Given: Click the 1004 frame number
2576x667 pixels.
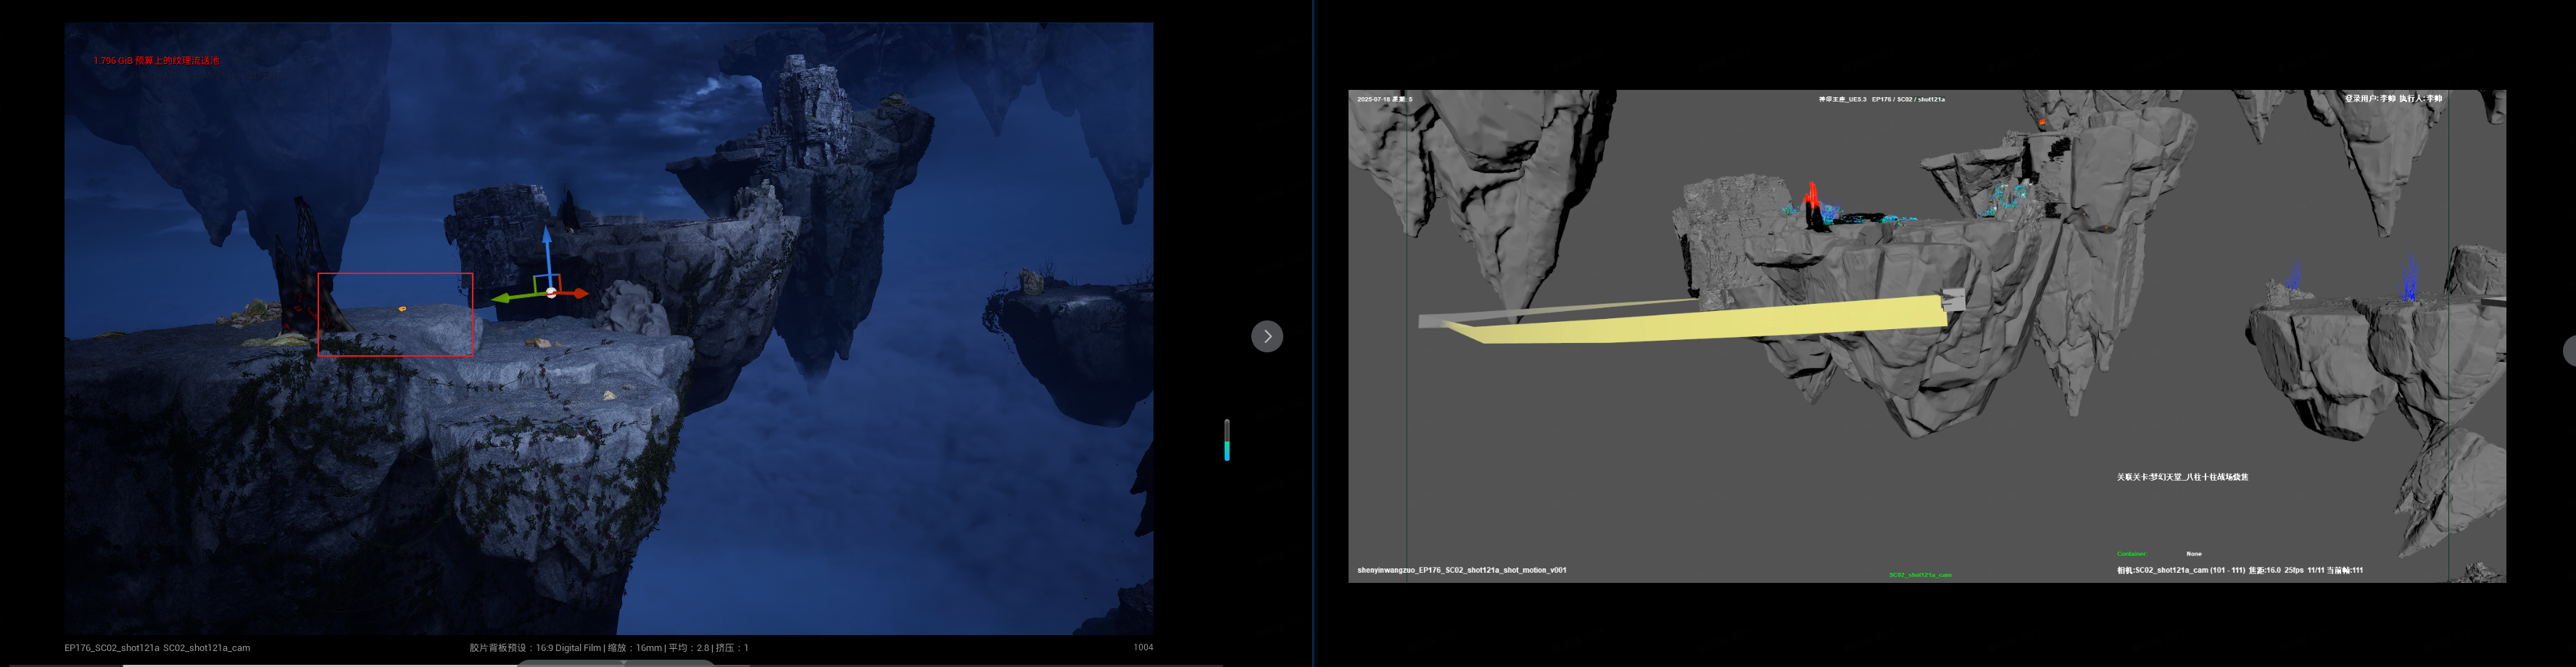Looking at the screenshot, I should pyautogui.click(x=1142, y=647).
